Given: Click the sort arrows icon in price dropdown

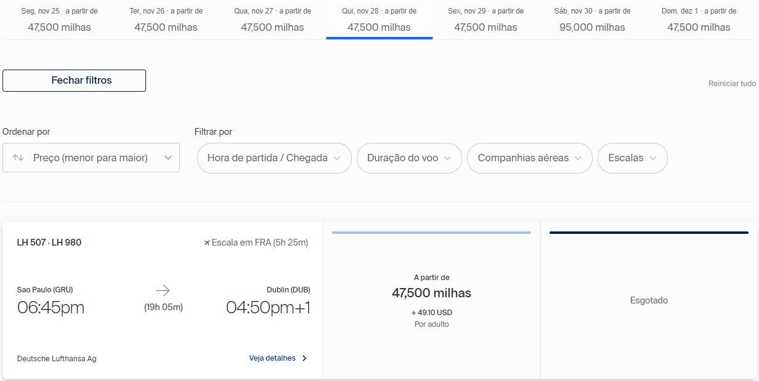Looking at the screenshot, I should click(18, 158).
